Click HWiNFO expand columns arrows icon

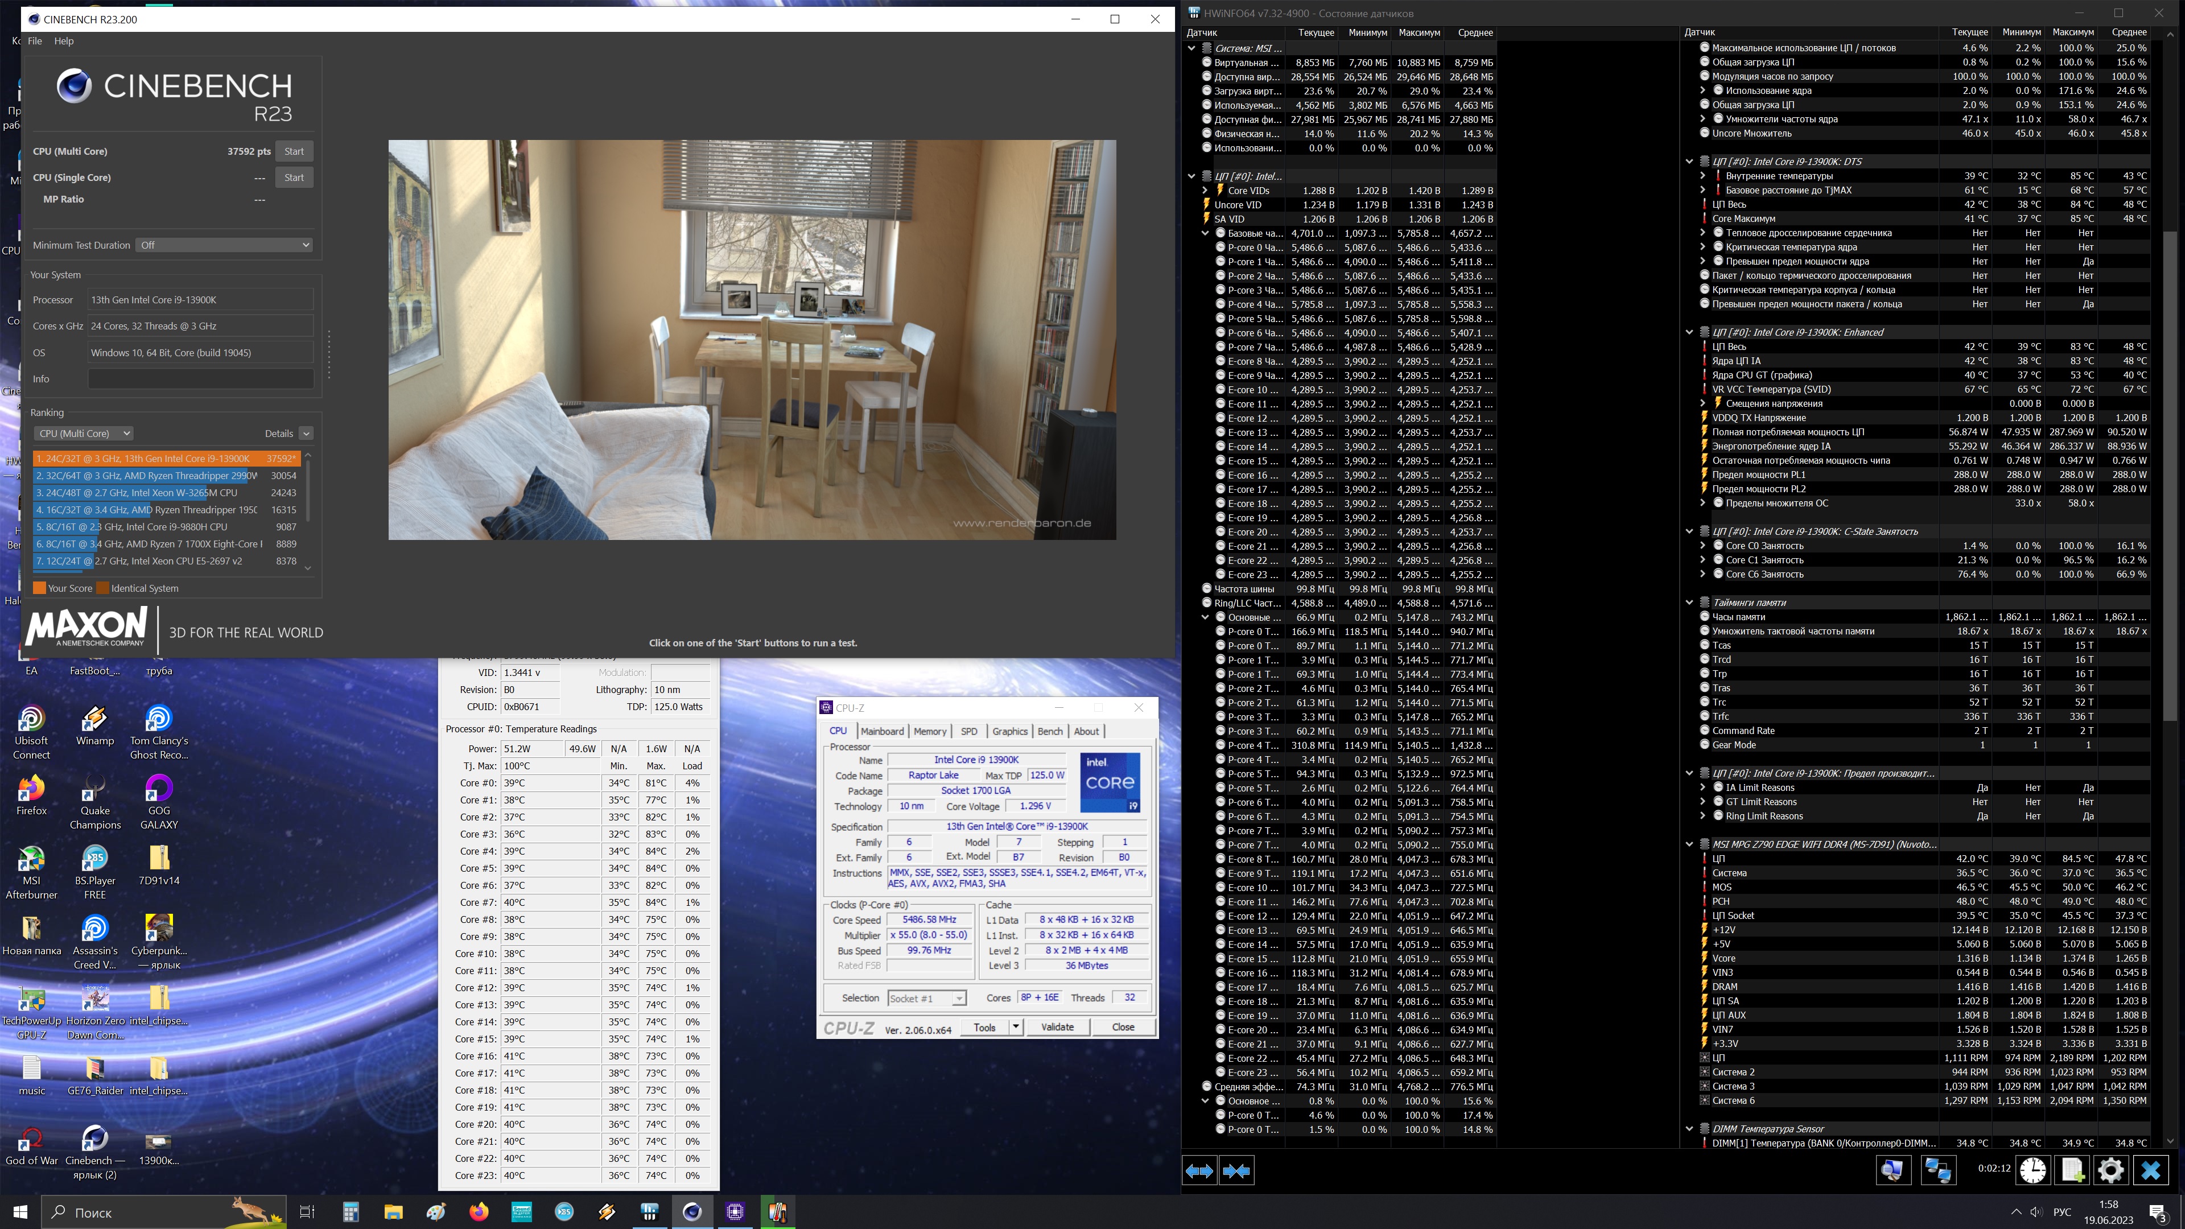click(x=1199, y=1170)
